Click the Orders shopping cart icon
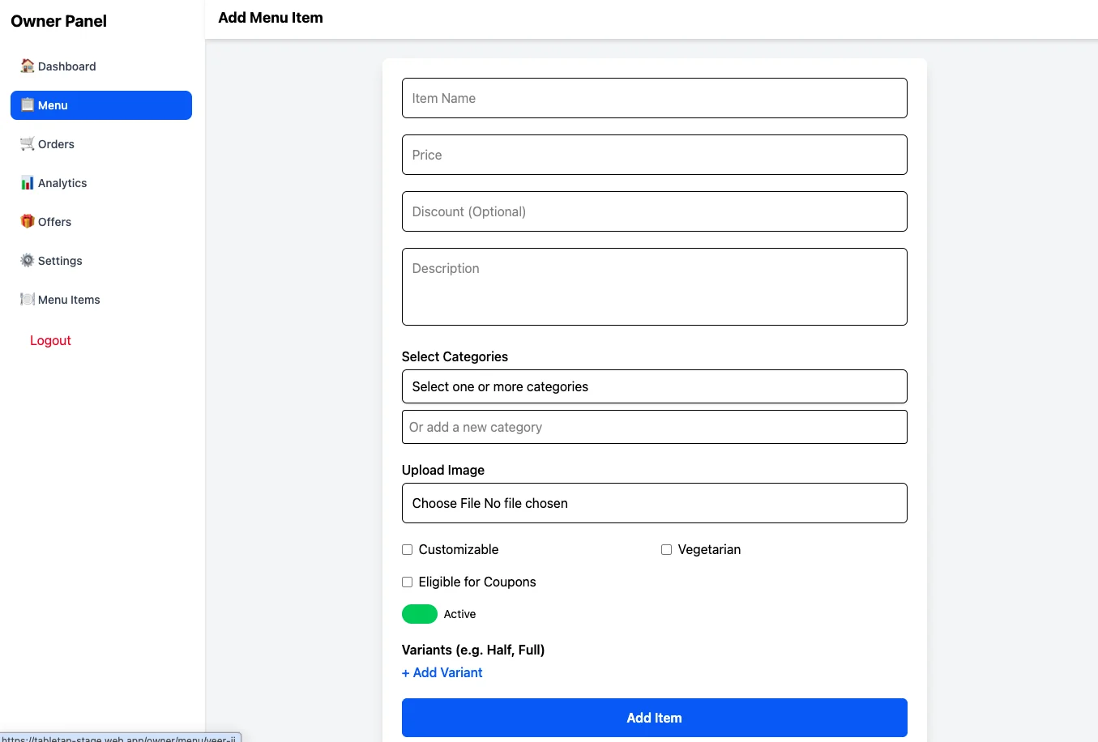The height and width of the screenshot is (742, 1098). click(x=28, y=143)
